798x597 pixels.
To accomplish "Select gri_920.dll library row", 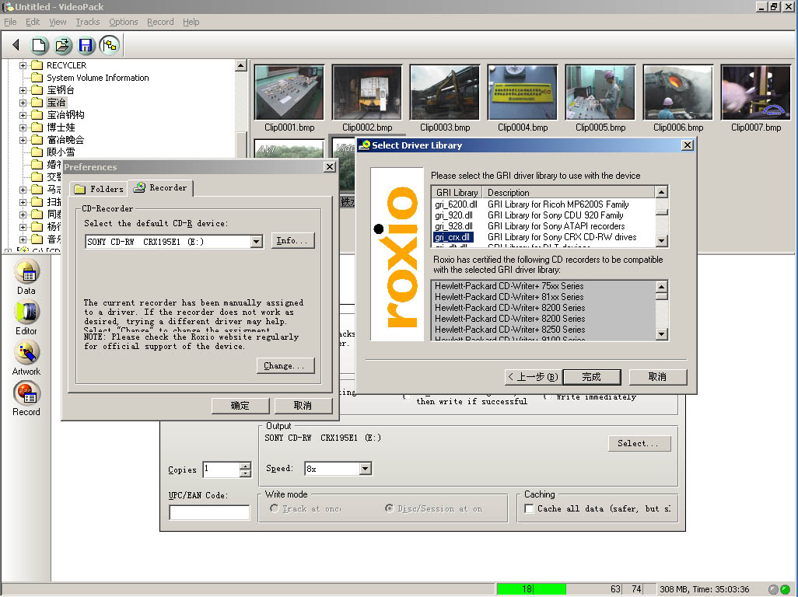I will pyautogui.click(x=543, y=215).
